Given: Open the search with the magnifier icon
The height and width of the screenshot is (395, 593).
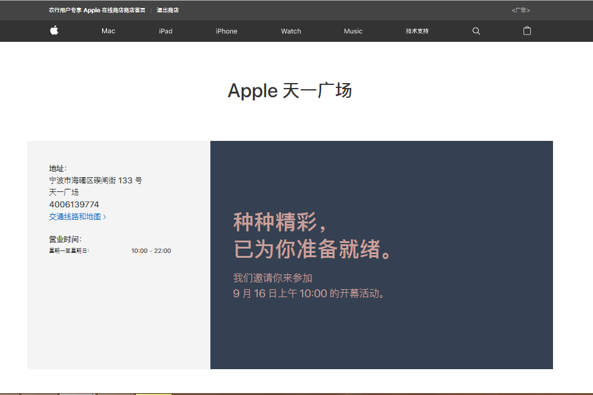Looking at the screenshot, I should [x=476, y=31].
